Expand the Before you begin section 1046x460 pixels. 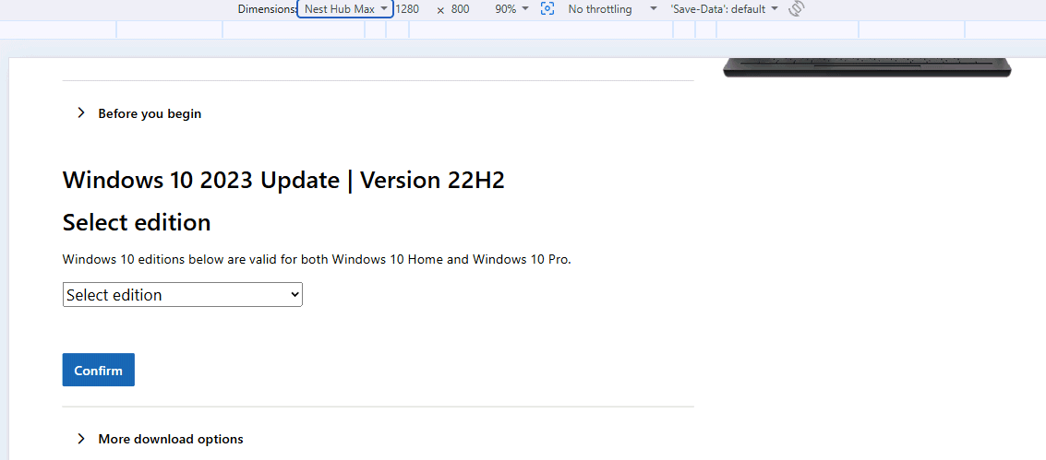pos(139,113)
